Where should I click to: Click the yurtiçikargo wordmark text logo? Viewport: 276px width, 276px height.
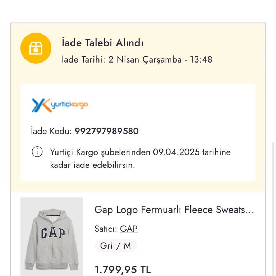[69, 105]
